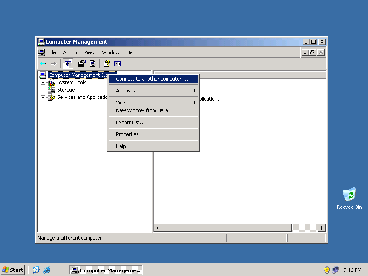
Task: Click the Export List toolbar icon
Action: [x=93, y=63]
